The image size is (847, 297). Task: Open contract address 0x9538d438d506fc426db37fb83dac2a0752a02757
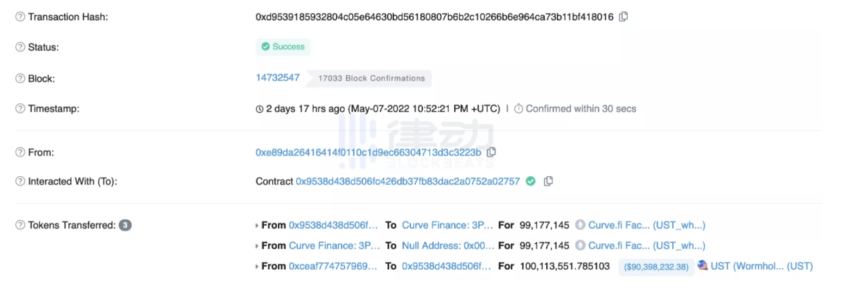pos(408,181)
